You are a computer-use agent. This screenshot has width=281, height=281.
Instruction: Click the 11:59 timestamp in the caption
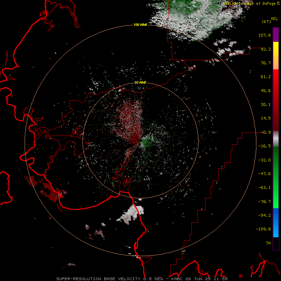[x=220, y=279]
